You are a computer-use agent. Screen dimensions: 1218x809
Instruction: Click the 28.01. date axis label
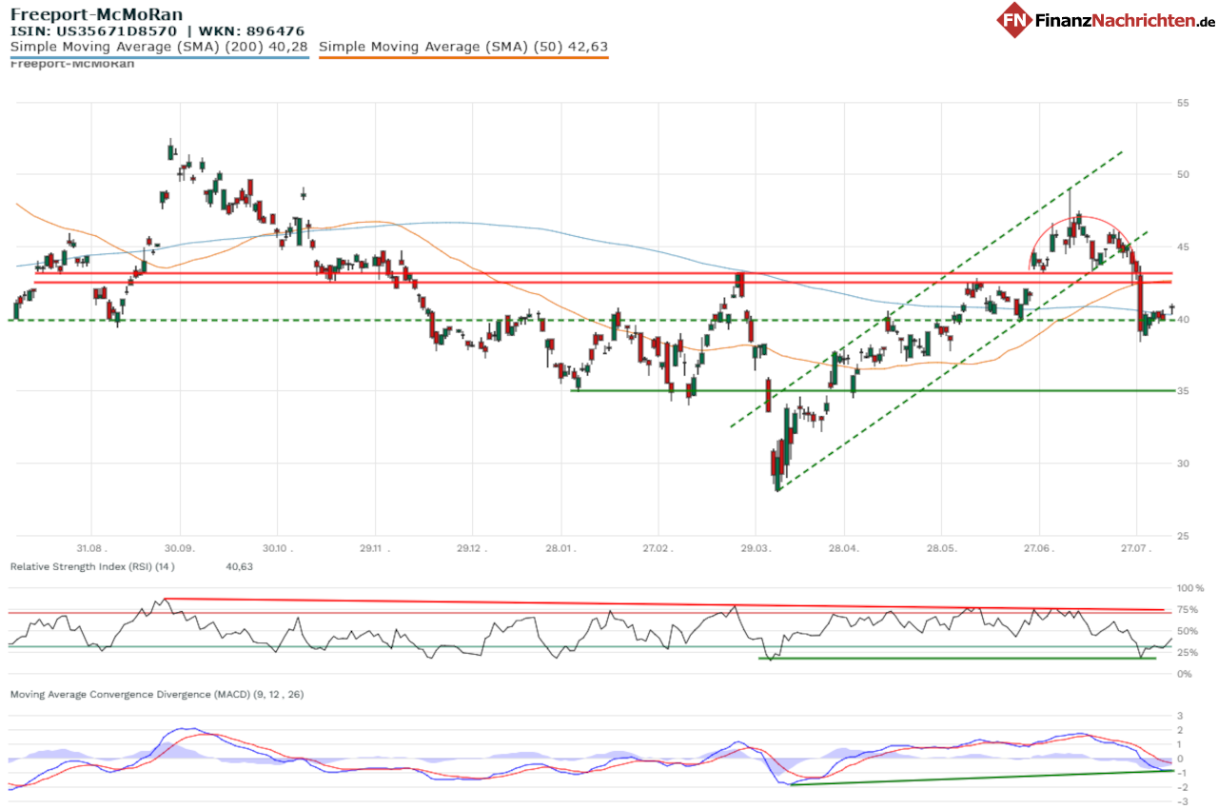click(561, 549)
